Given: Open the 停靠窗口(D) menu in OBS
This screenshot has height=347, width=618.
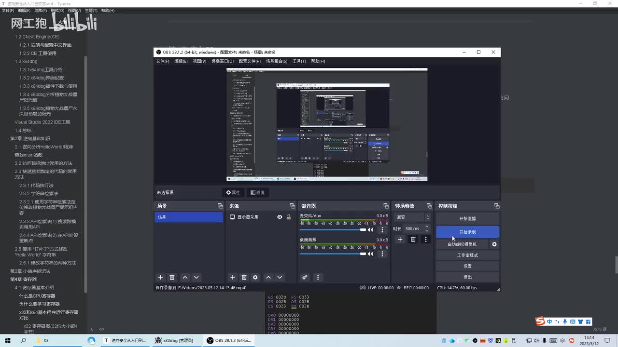Looking at the screenshot, I should point(223,61).
